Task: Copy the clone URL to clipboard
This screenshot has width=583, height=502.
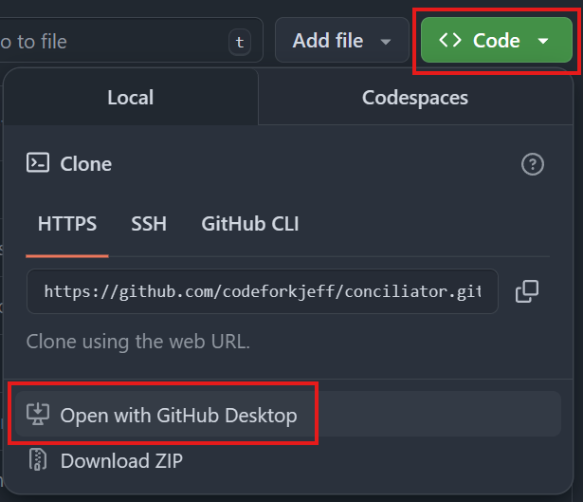Action: click(x=527, y=291)
